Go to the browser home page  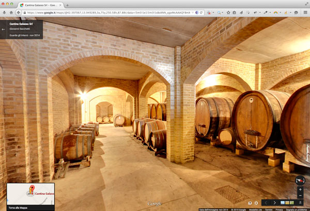(11, 12)
